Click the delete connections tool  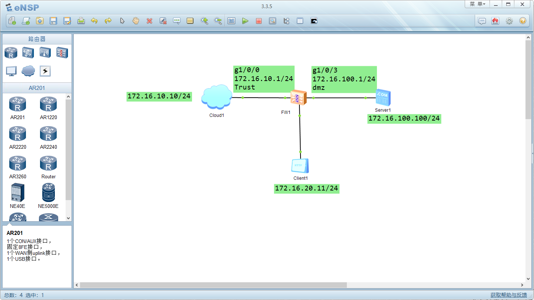pyautogui.click(x=163, y=21)
